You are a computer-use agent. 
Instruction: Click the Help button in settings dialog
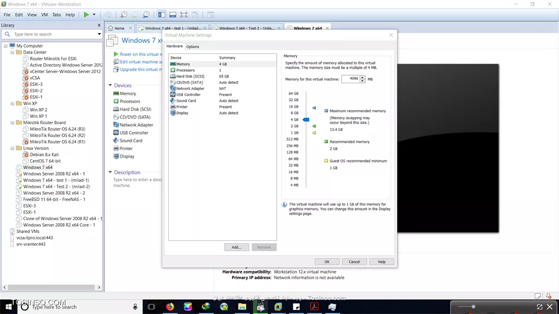[382, 262]
